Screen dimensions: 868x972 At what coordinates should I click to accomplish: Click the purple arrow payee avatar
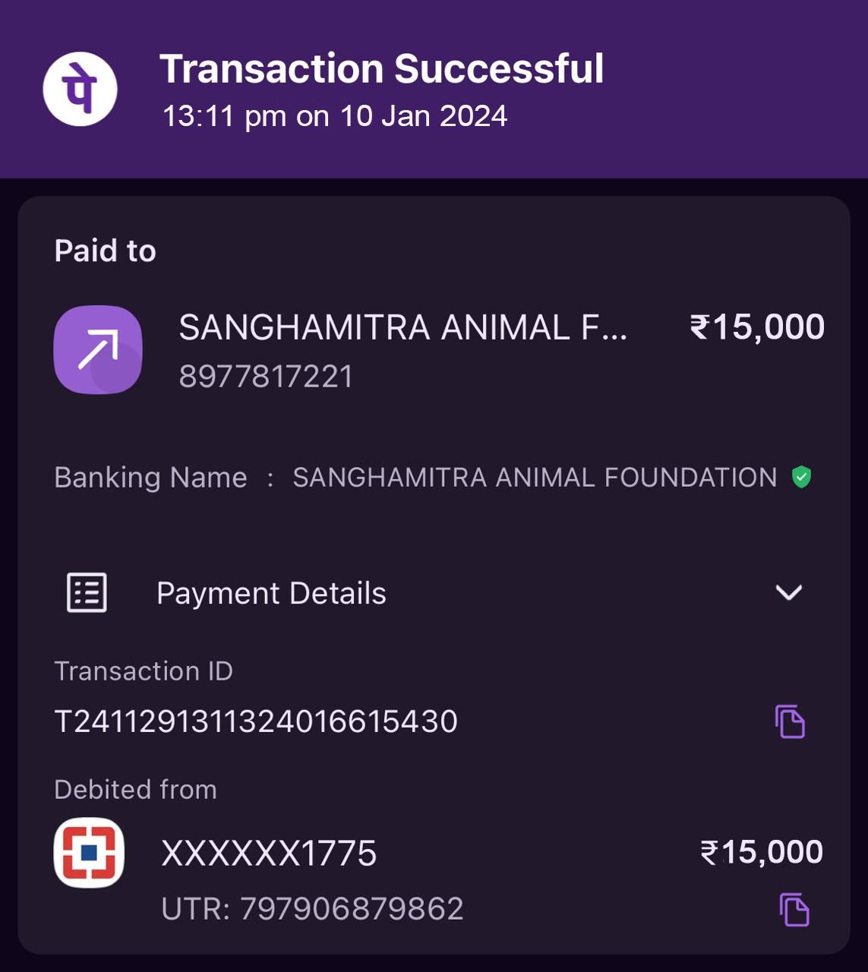98,349
